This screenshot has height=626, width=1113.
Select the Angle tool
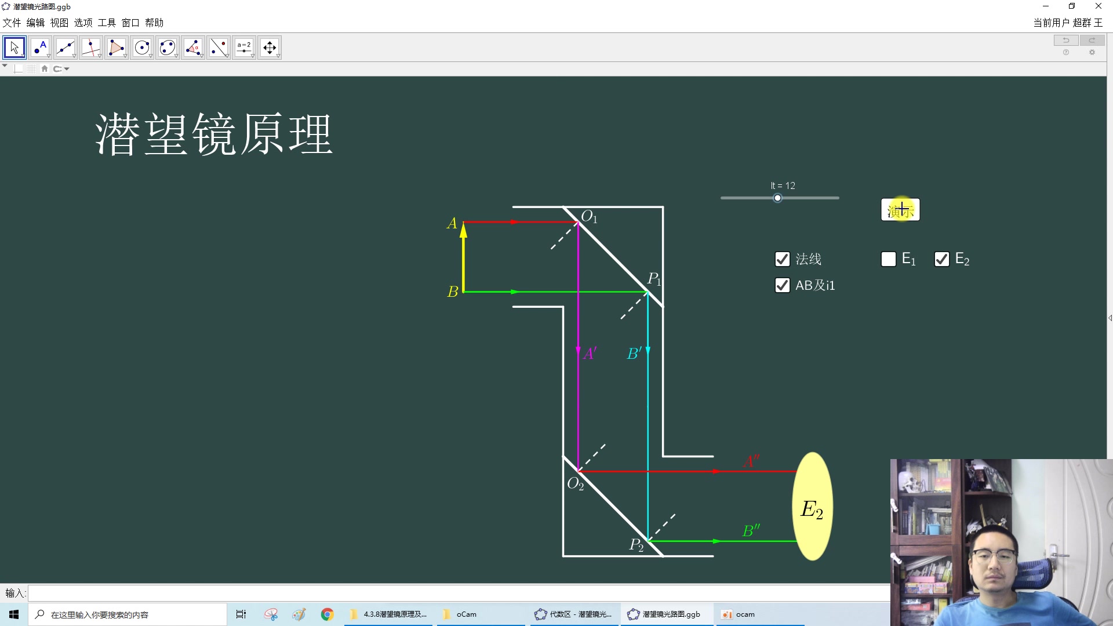(193, 48)
